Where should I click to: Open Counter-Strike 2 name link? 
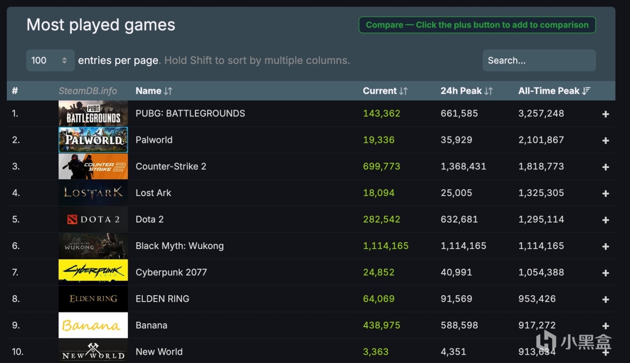tap(171, 167)
